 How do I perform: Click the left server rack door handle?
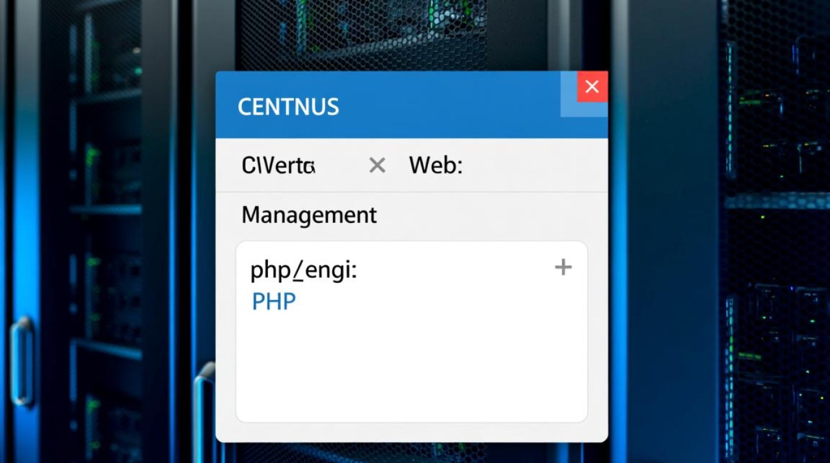click(x=22, y=362)
